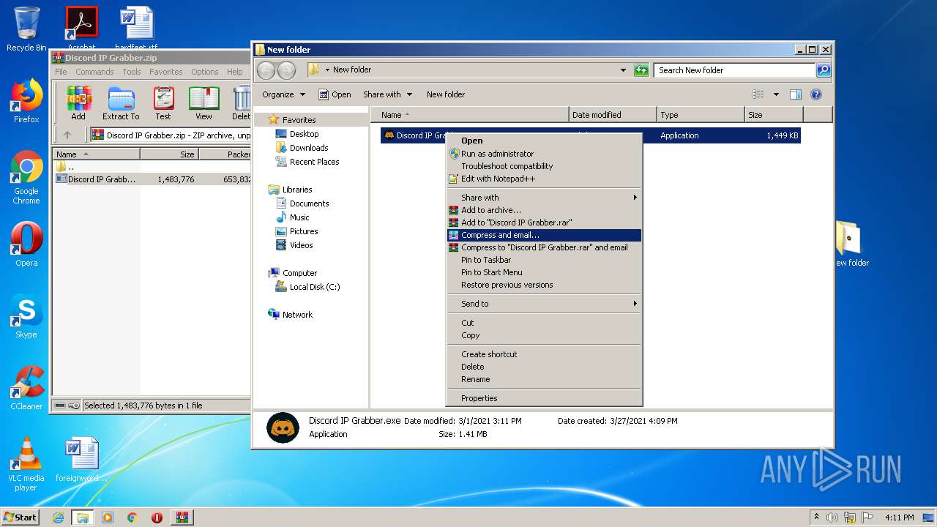
Task: Click the Open toolbar button in Explorer
Action: pos(335,94)
